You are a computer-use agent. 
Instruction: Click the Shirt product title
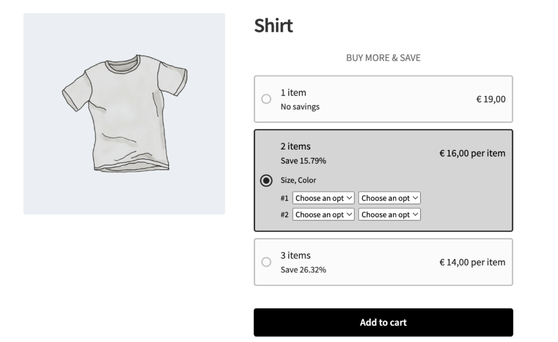273,25
